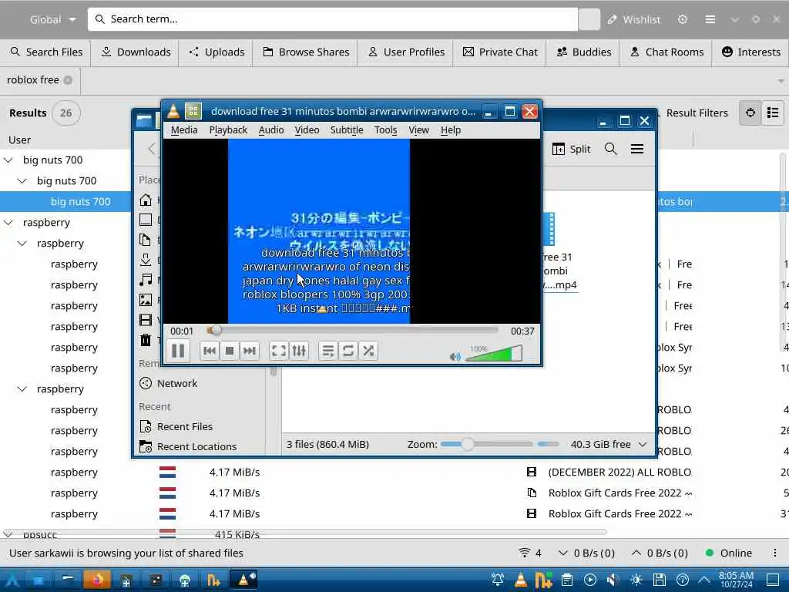
Task: Stop playback in VLC
Action: 230,351
